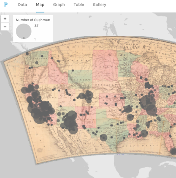Select the point at northwest Washington coast

27,53
